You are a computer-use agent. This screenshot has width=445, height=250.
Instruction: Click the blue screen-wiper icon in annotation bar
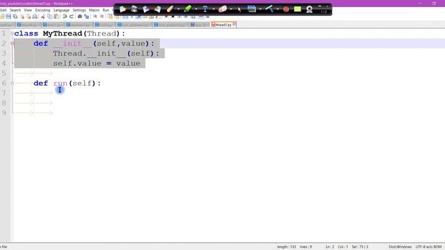tap(269, 9)
